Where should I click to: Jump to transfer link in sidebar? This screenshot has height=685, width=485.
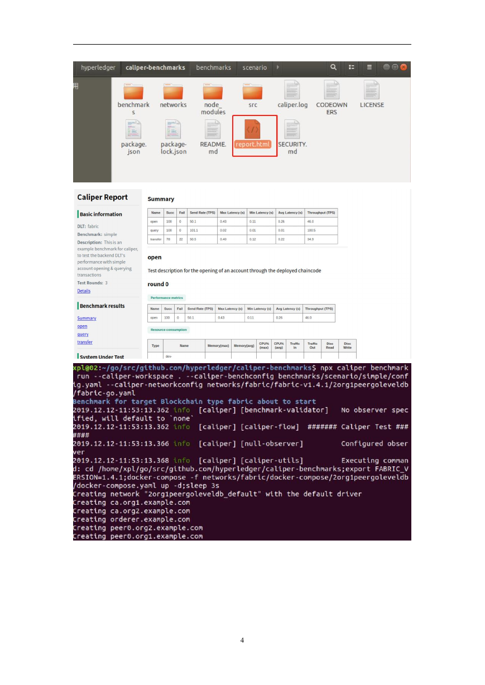pyautogui.click(x=85, y=342)
